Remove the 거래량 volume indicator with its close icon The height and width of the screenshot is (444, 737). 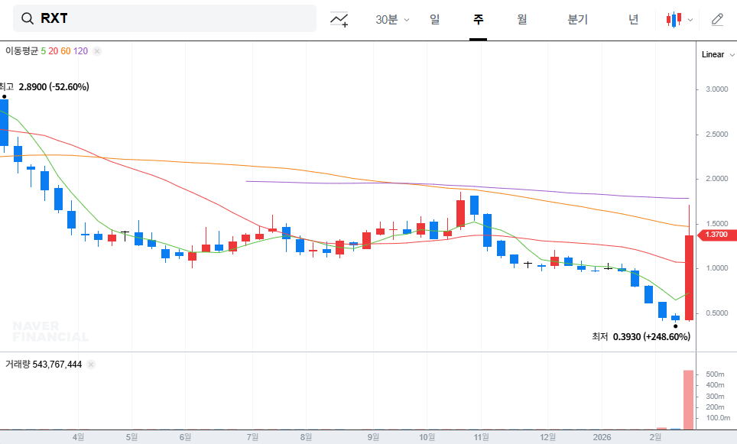point(91,365)
